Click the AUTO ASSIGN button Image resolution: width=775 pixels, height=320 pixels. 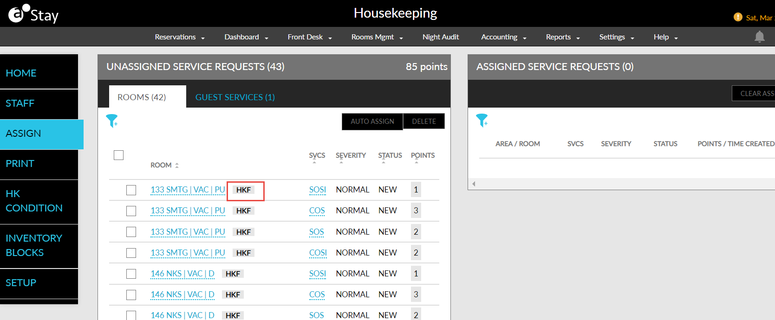coord(372,122)
